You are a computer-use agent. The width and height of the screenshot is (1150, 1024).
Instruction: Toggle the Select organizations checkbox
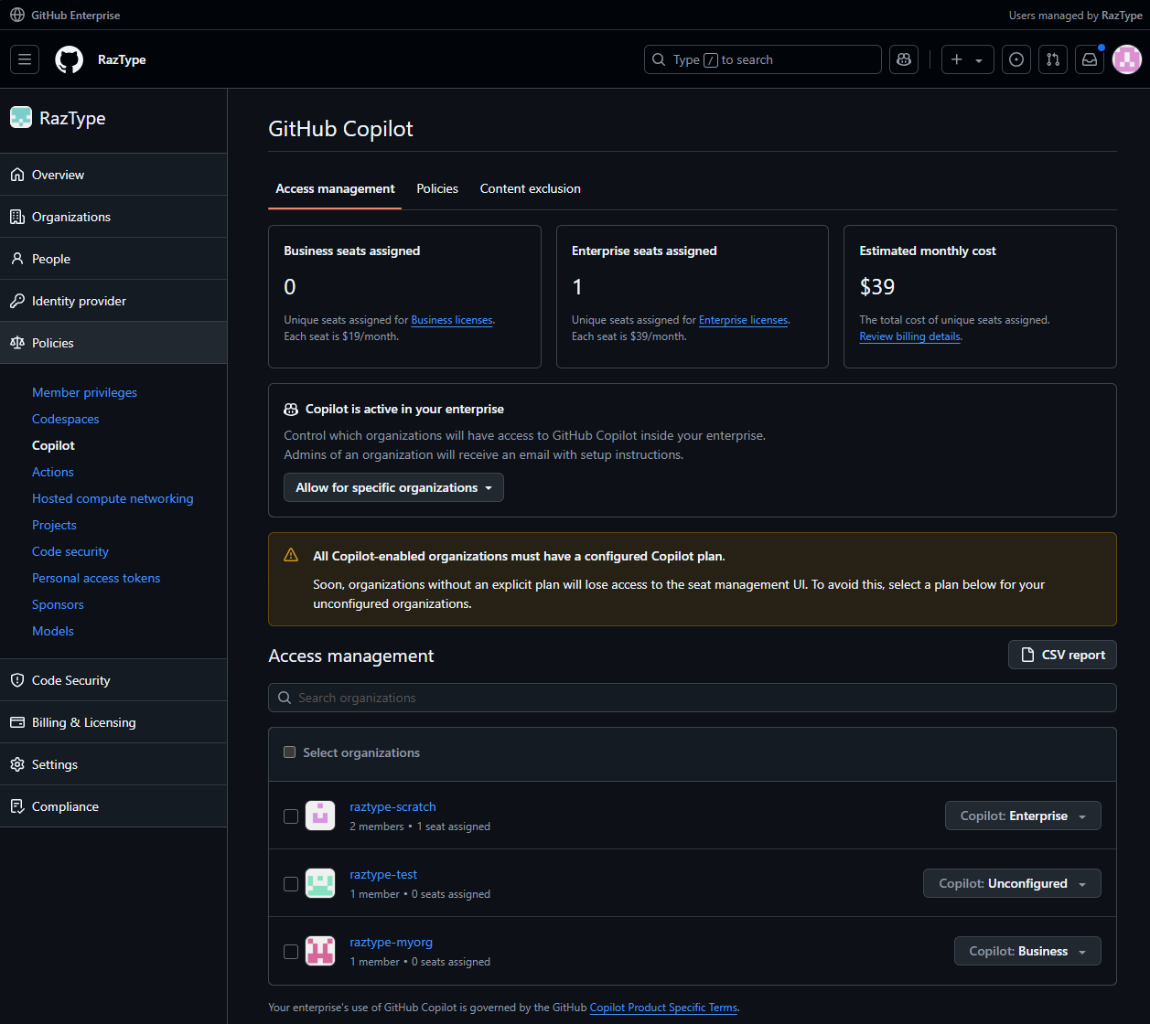[x=290, y=752]
